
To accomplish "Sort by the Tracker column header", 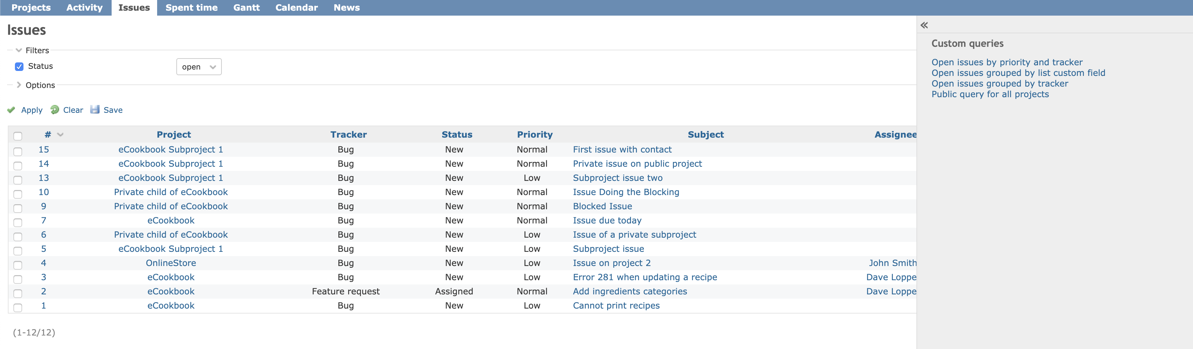I will pyautogui.click(x=348, y=134).
